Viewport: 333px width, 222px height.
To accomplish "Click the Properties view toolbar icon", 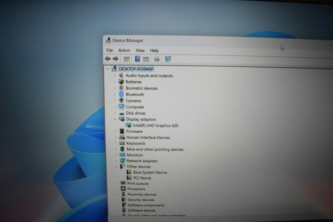I will click(x=146, y=59).
